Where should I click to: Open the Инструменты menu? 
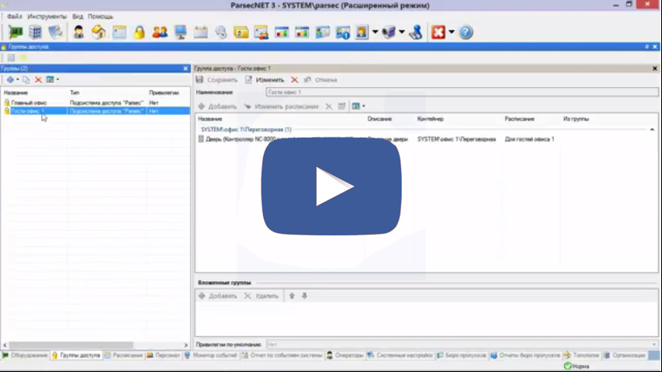tap(47, 16)
